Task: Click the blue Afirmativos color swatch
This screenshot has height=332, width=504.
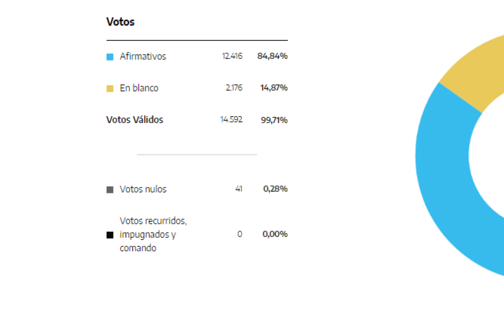Action: point(110,57)
